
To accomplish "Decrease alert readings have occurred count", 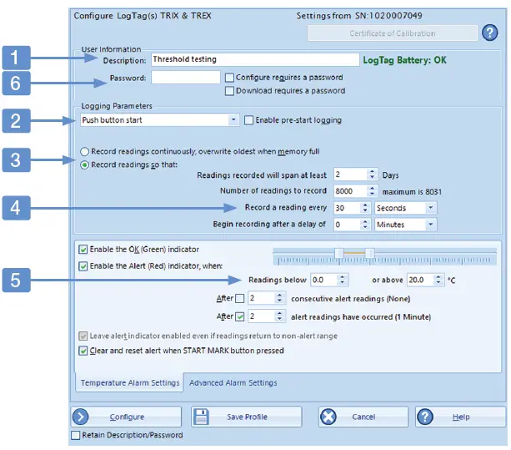I will (x=279, y=319).
